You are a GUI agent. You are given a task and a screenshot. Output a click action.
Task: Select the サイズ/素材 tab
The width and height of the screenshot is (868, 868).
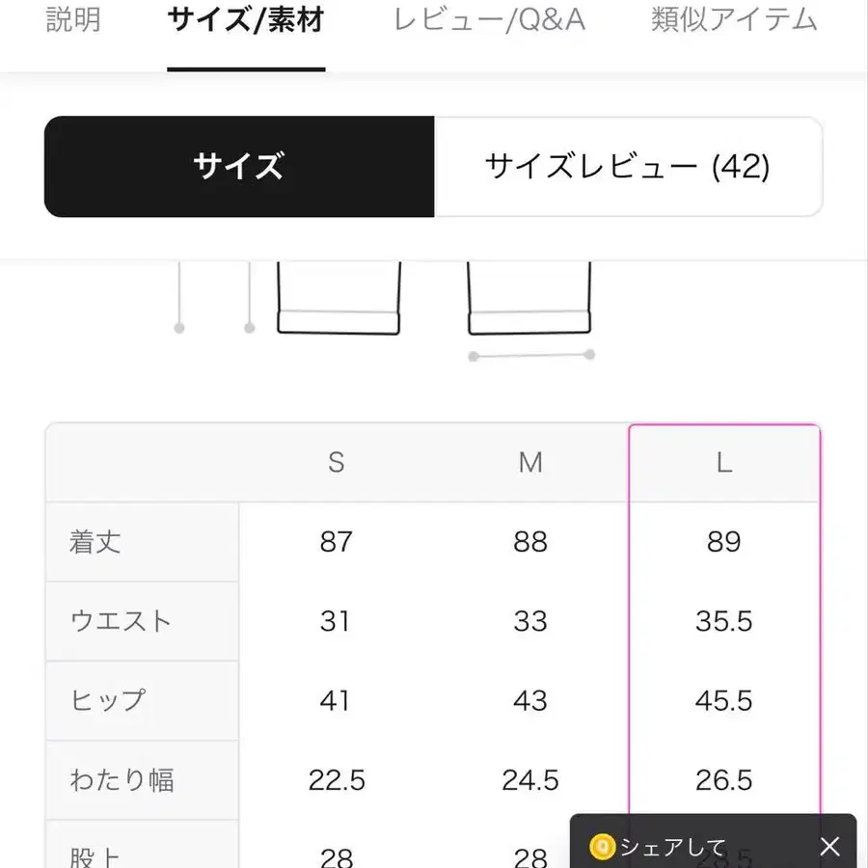click(245, 19)
